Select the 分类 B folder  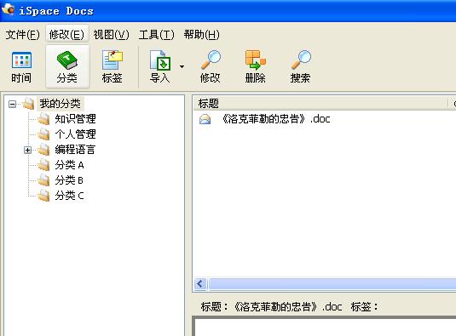coord(69,180)
